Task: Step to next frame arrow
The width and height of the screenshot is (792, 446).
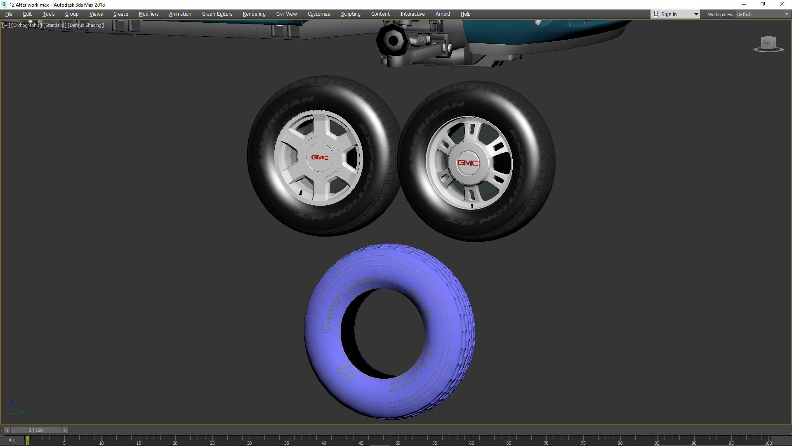Action: point(65,430)
